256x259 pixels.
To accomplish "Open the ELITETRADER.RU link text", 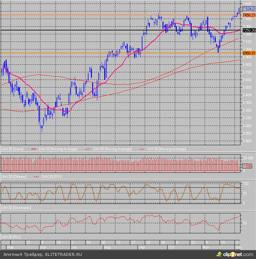I will (x=64, y=254).
